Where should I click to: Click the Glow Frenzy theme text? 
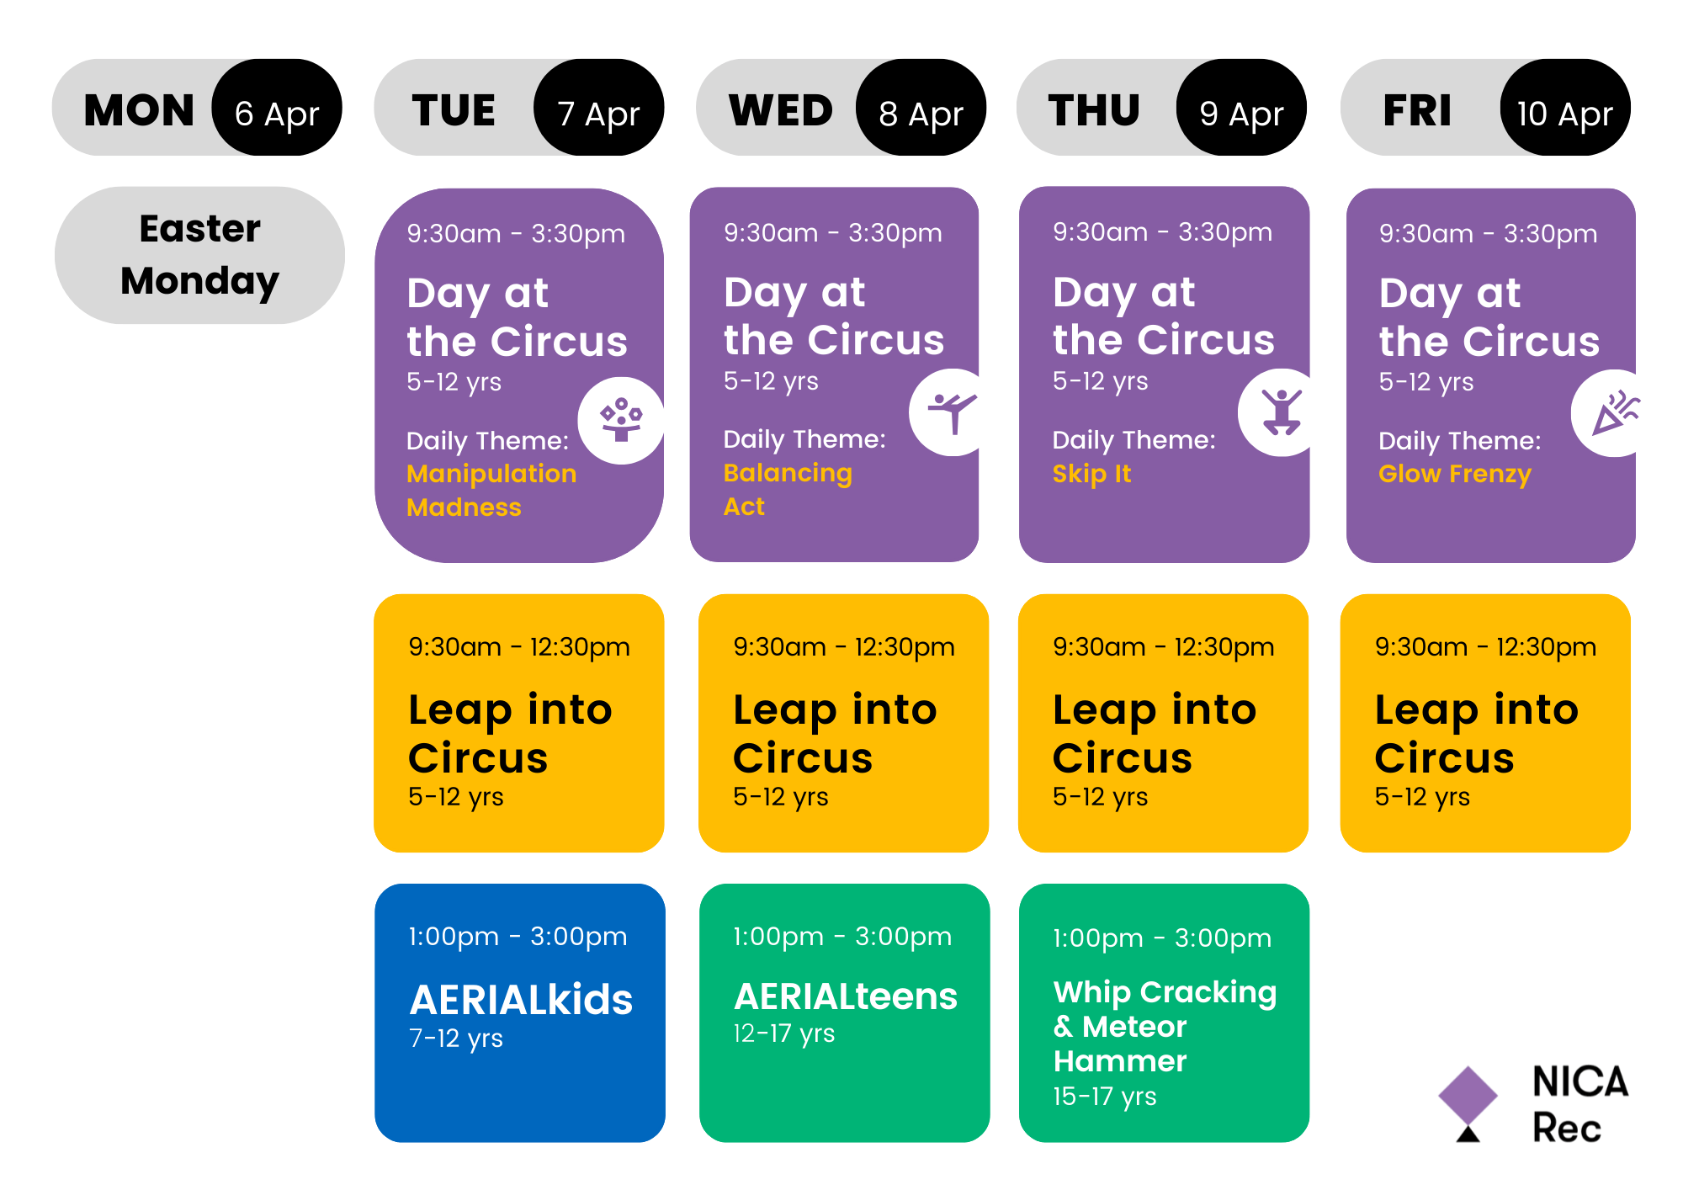click(x=1454, y=474)
